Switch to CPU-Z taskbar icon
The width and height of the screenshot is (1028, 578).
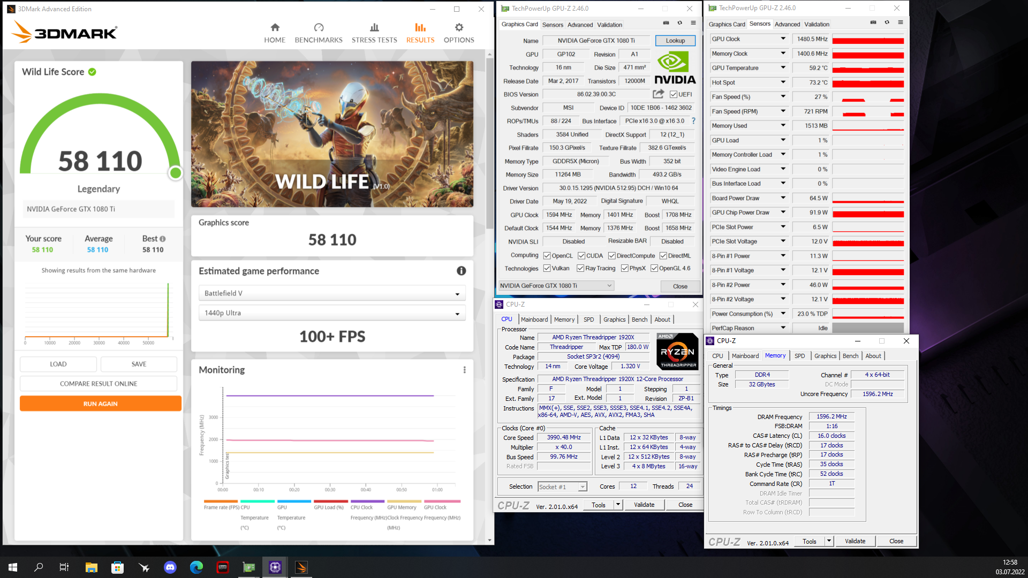tap(275, 567)
